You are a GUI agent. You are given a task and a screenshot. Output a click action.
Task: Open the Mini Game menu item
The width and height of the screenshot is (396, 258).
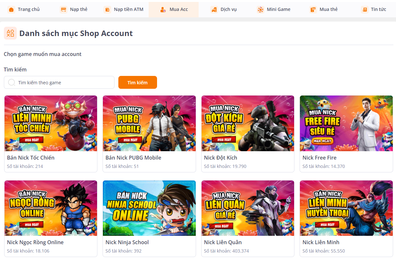pos(278,9)
